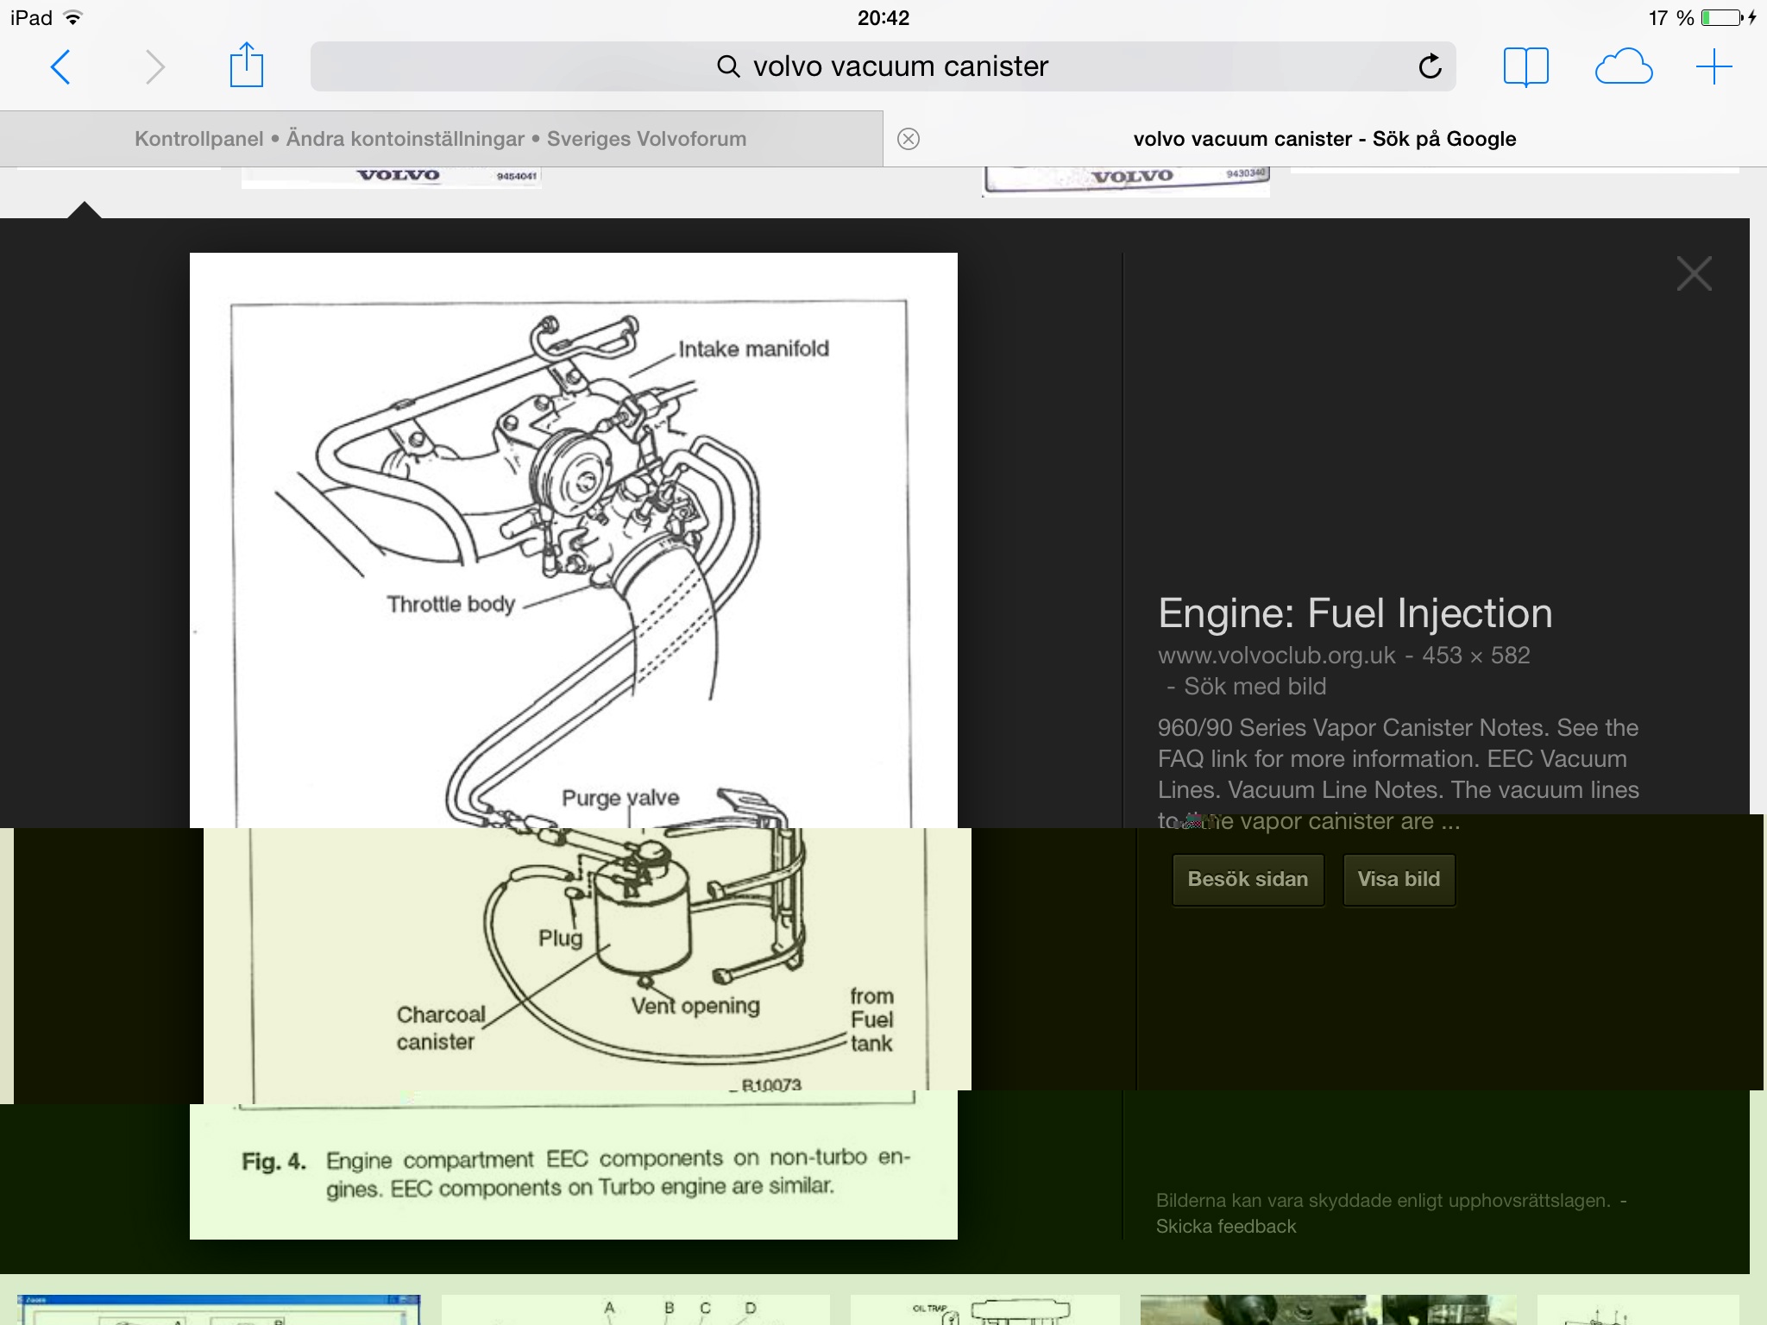The height and width of the screenshot is (1325, 1767).
Task: Select the A B C D diagram thumbnail
Action: click(x=635, y=1309)
